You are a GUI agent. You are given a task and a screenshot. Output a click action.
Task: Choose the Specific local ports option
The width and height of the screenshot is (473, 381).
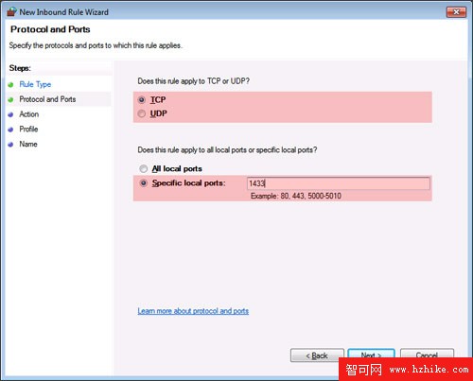tap(144, 182)
